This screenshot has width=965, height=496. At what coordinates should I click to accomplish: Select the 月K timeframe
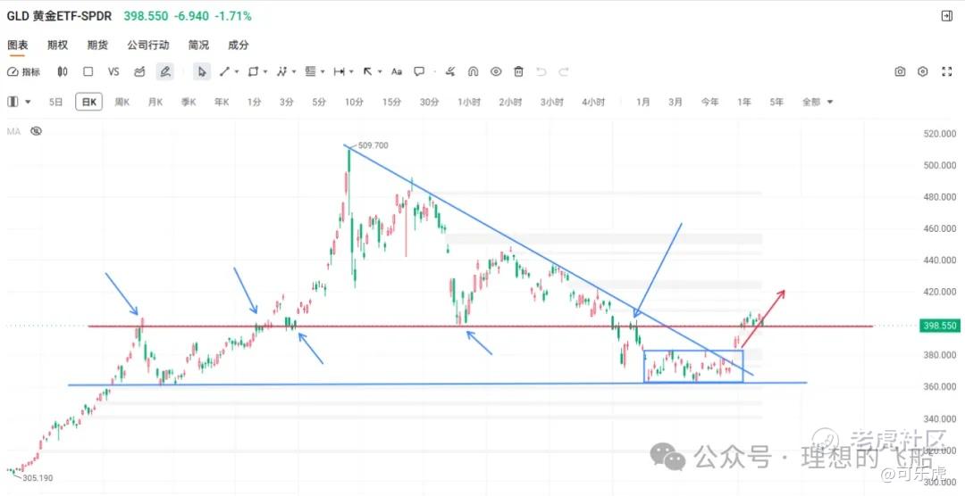tap(155, 102)
